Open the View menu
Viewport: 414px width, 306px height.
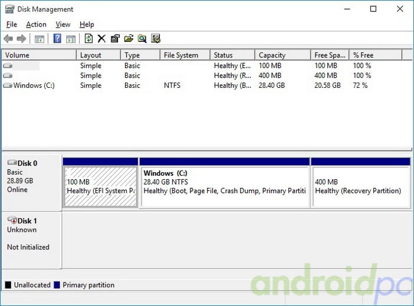(x=63, y=24)
